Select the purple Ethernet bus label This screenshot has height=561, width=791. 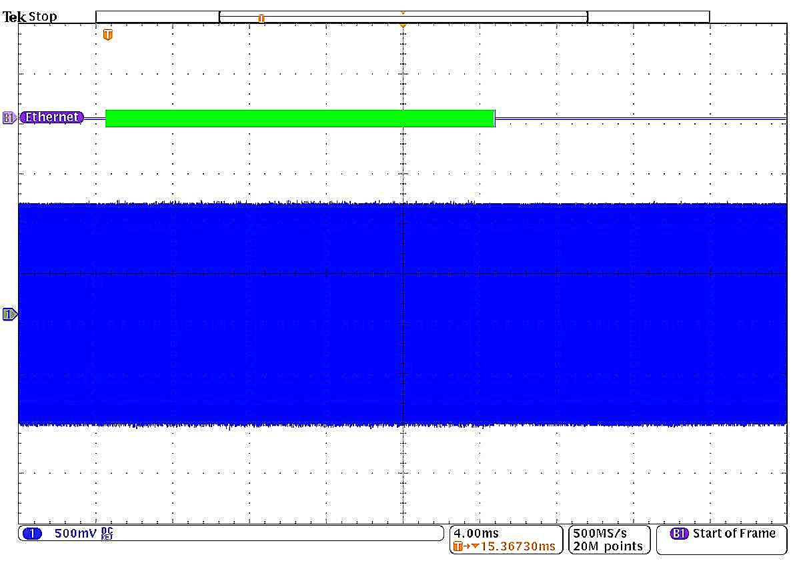52,117
